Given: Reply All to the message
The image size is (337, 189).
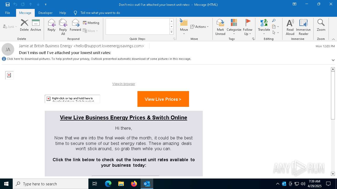Looking at the screenshot, I should pos(63,27).
